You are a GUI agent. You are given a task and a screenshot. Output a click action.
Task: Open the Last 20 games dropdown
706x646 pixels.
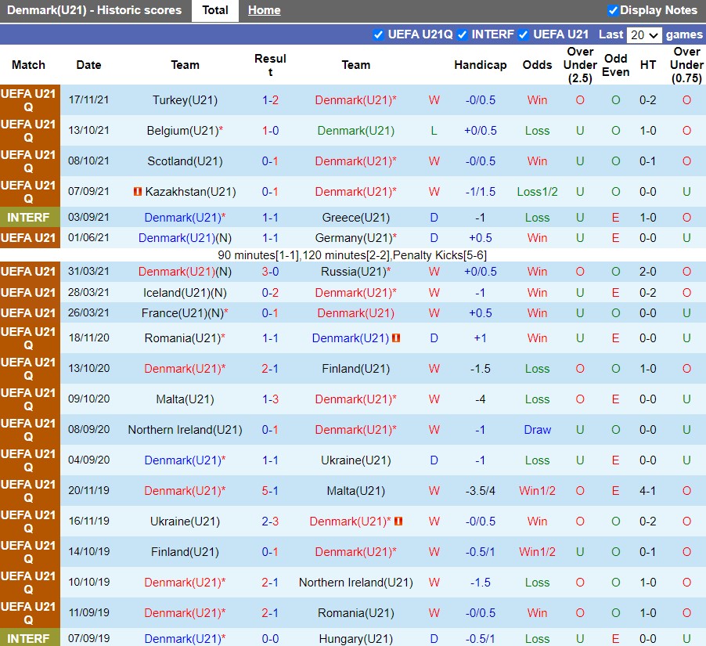pos(644,35)
